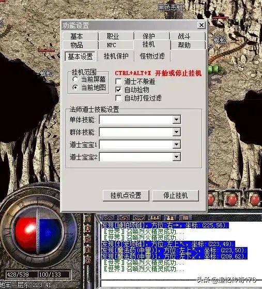This screenshot has width=262, height=289.
Task: Click the 琥珀项链 discovery chat line
Action: coord(165,225)
